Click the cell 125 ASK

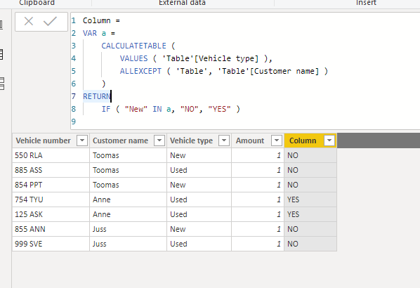coord(51,214)
